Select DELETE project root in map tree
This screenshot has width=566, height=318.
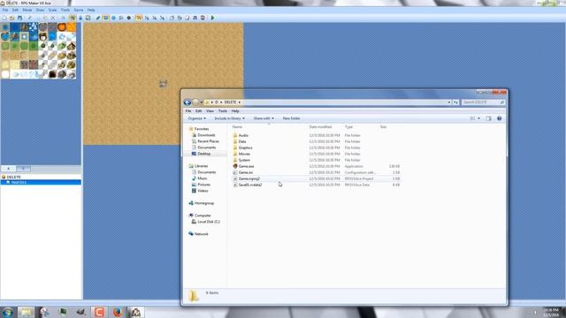click(14, 177)
